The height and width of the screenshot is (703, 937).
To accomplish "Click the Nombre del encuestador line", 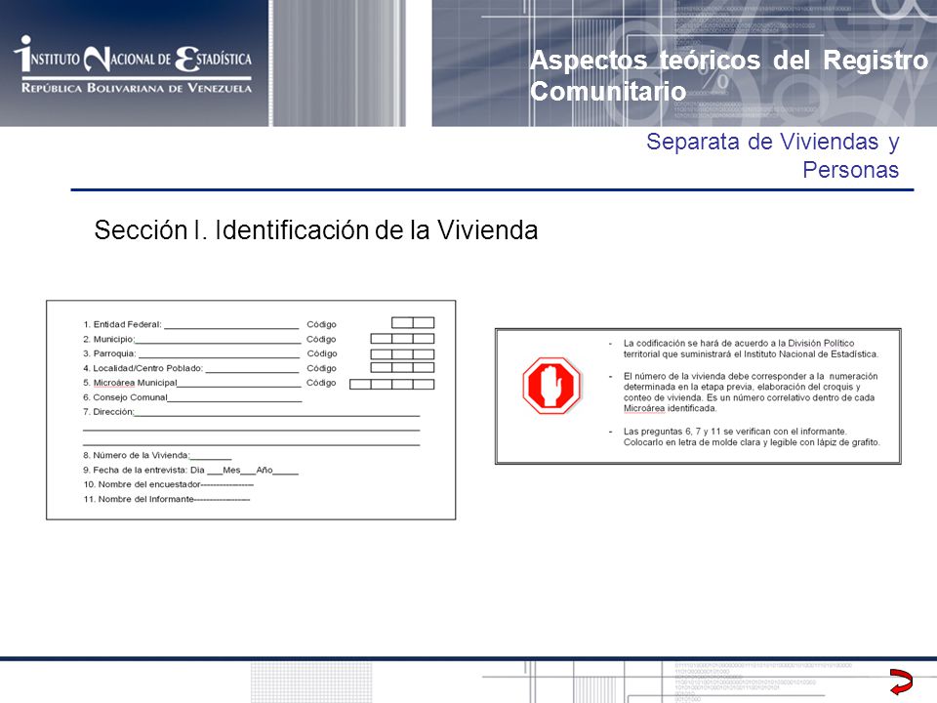I will tap(169, 484).
